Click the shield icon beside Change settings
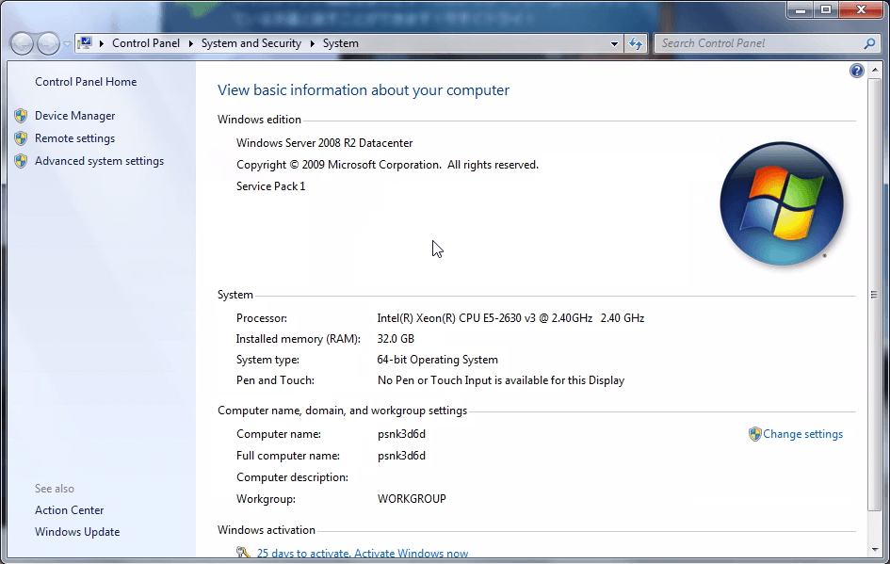This screenshot has height=564, width=890. pyautogui.click(x=754, y=434)
